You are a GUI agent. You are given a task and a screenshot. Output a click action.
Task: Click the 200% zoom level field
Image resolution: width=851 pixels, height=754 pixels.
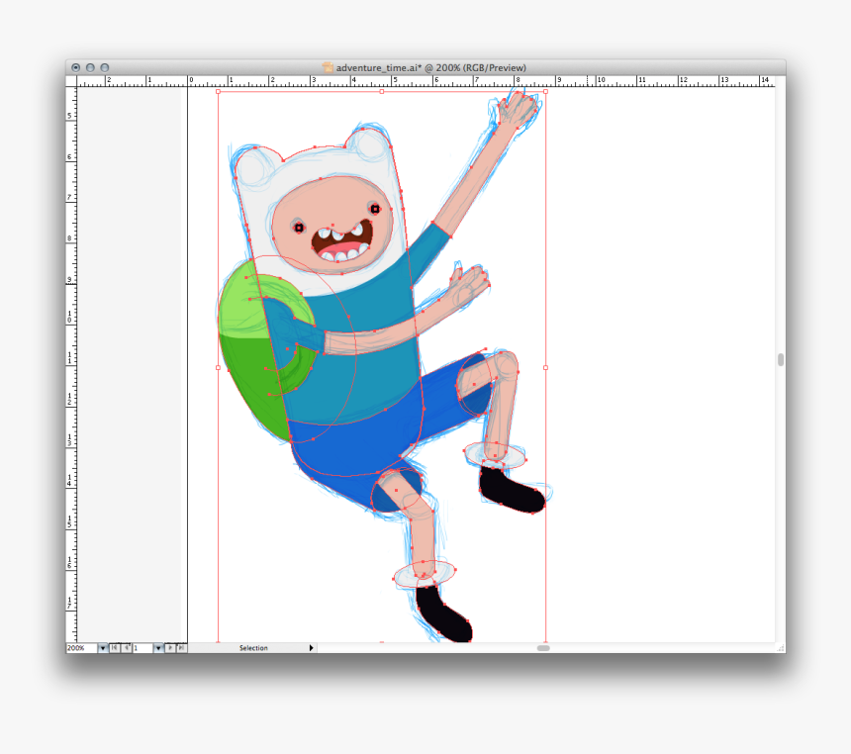pyautogui.click(x=81, y=648)
